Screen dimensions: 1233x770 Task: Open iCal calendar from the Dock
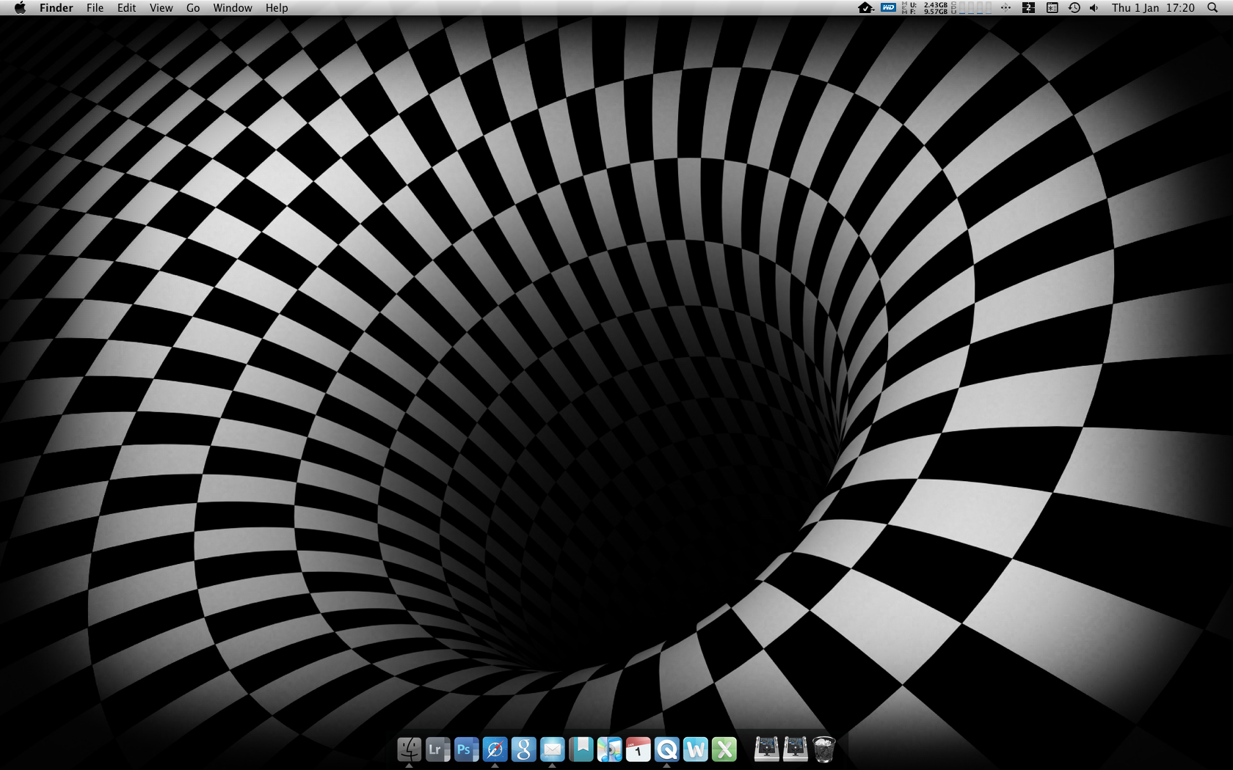(638, 749)
